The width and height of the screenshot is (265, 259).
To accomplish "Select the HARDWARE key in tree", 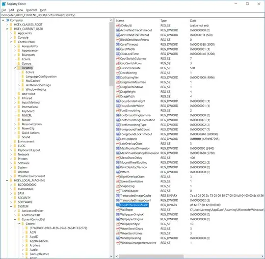I will tap(26, 189).
